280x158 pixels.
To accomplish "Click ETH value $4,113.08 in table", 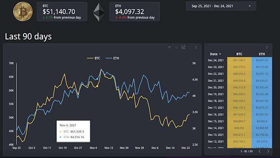I will 262,67.
